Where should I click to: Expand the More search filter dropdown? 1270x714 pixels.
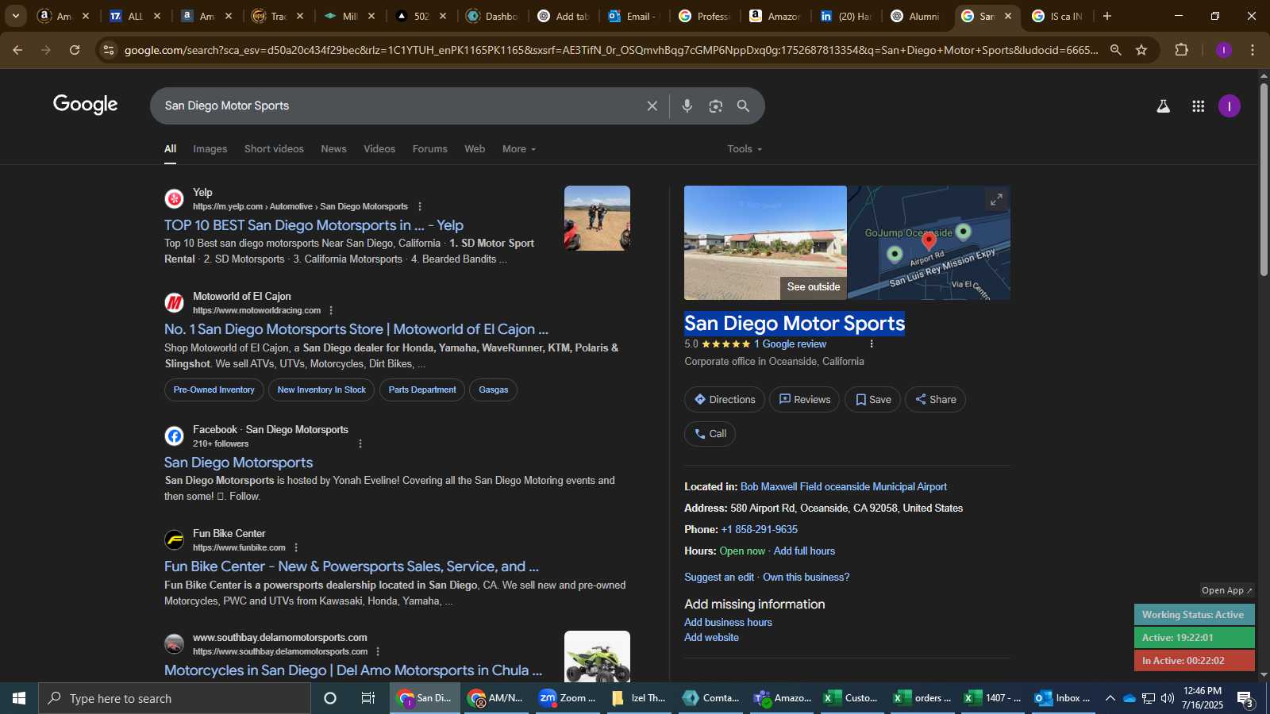pyautogui.click(x=519, y=149)
